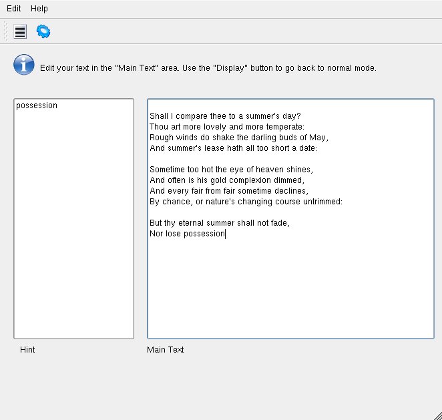The height and width of the screenshot is (420, 442).
Task: Open the Edit menu
Action: click(13, 9)
